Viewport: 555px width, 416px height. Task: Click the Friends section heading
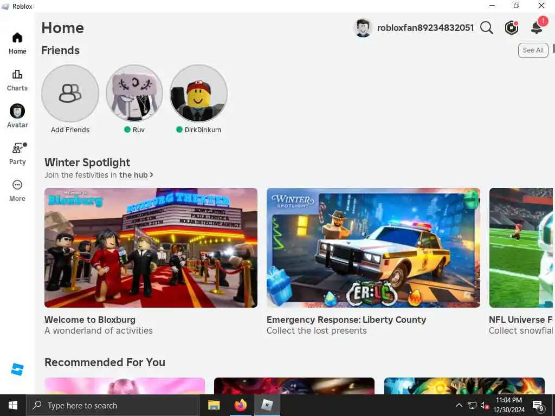tap(61, 50)
